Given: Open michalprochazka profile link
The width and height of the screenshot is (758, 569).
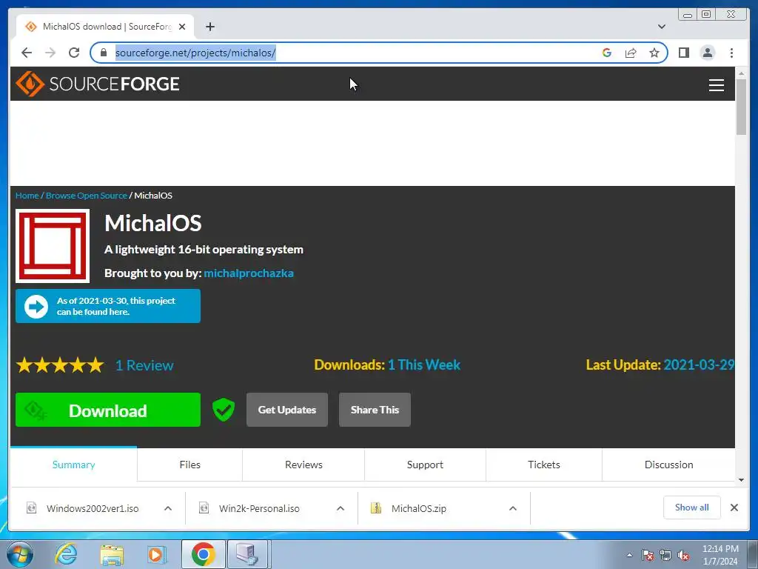Looking at the screenshot, I should 249,273.
